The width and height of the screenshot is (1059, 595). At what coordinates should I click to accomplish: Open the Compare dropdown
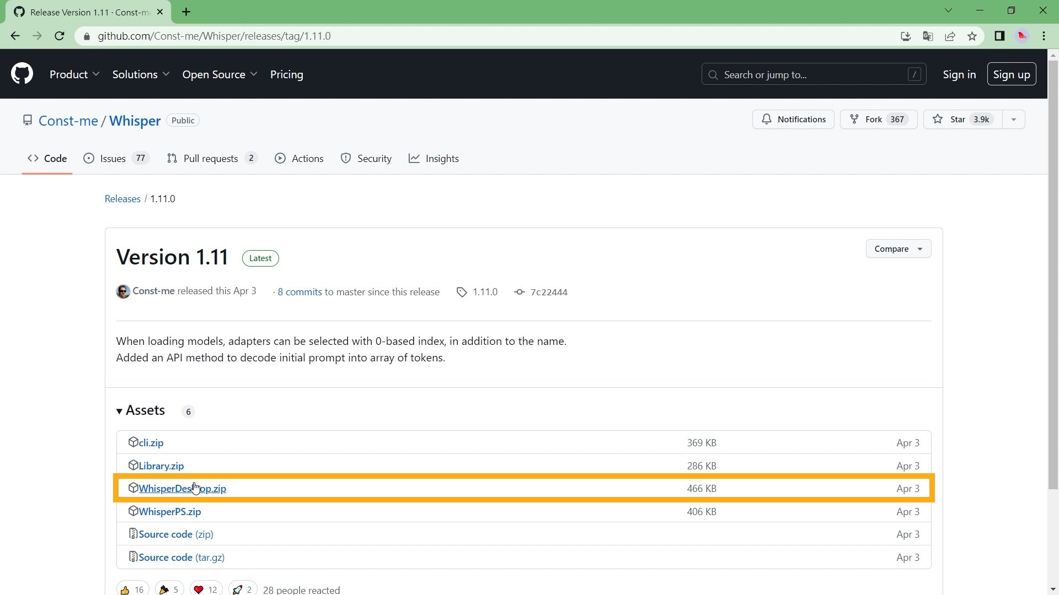point(898,249)
